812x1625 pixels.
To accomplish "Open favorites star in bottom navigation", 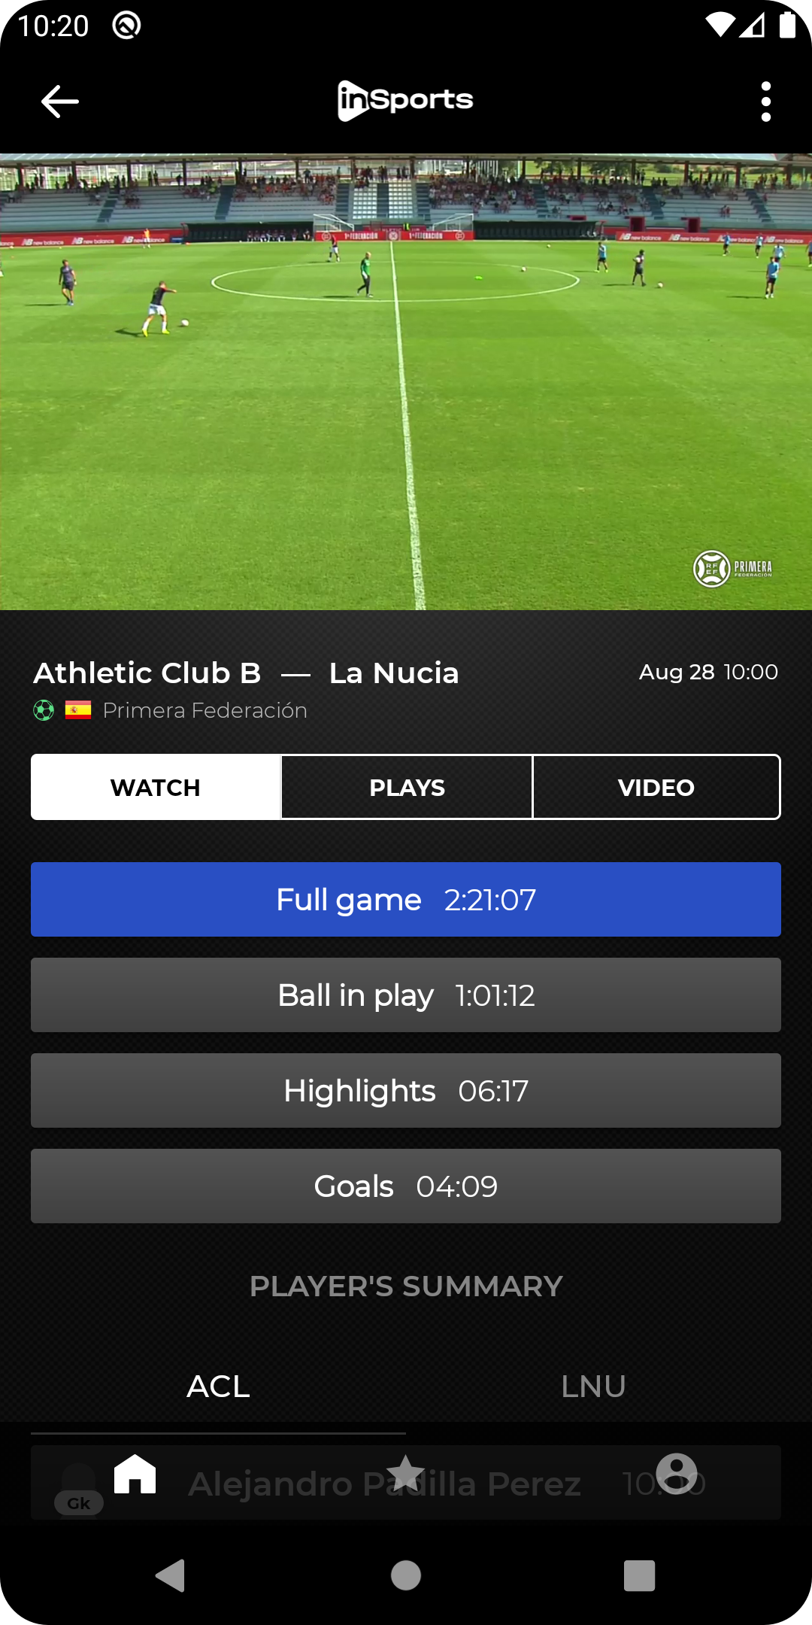I will [406, 1473].
